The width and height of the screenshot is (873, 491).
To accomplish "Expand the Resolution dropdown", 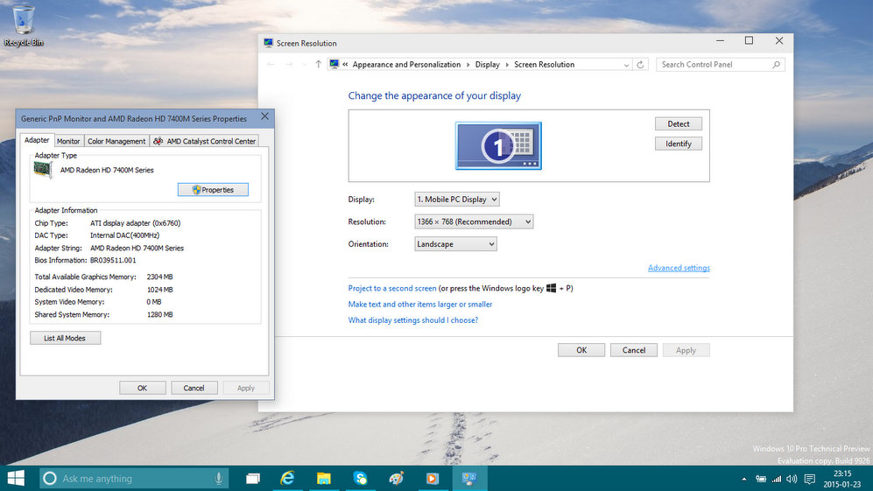I will click(474, 222).
